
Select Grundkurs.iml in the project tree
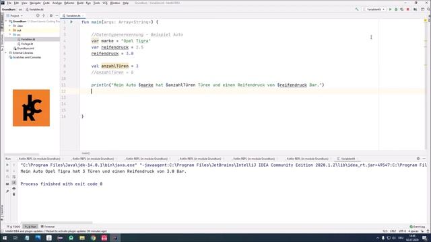(25, 48)
